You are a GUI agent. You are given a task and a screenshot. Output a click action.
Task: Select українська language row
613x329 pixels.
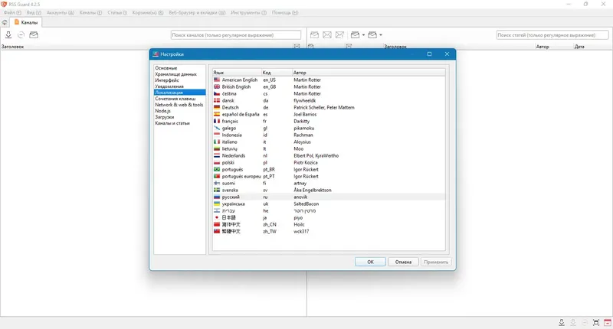pyautogui.click(x=329, y=204)
